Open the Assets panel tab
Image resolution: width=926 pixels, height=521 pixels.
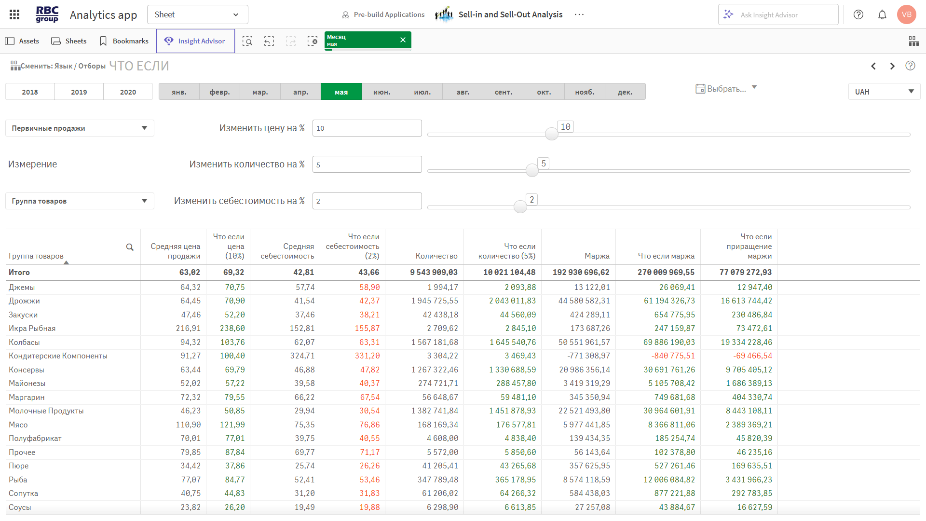[x=22, y=41]
